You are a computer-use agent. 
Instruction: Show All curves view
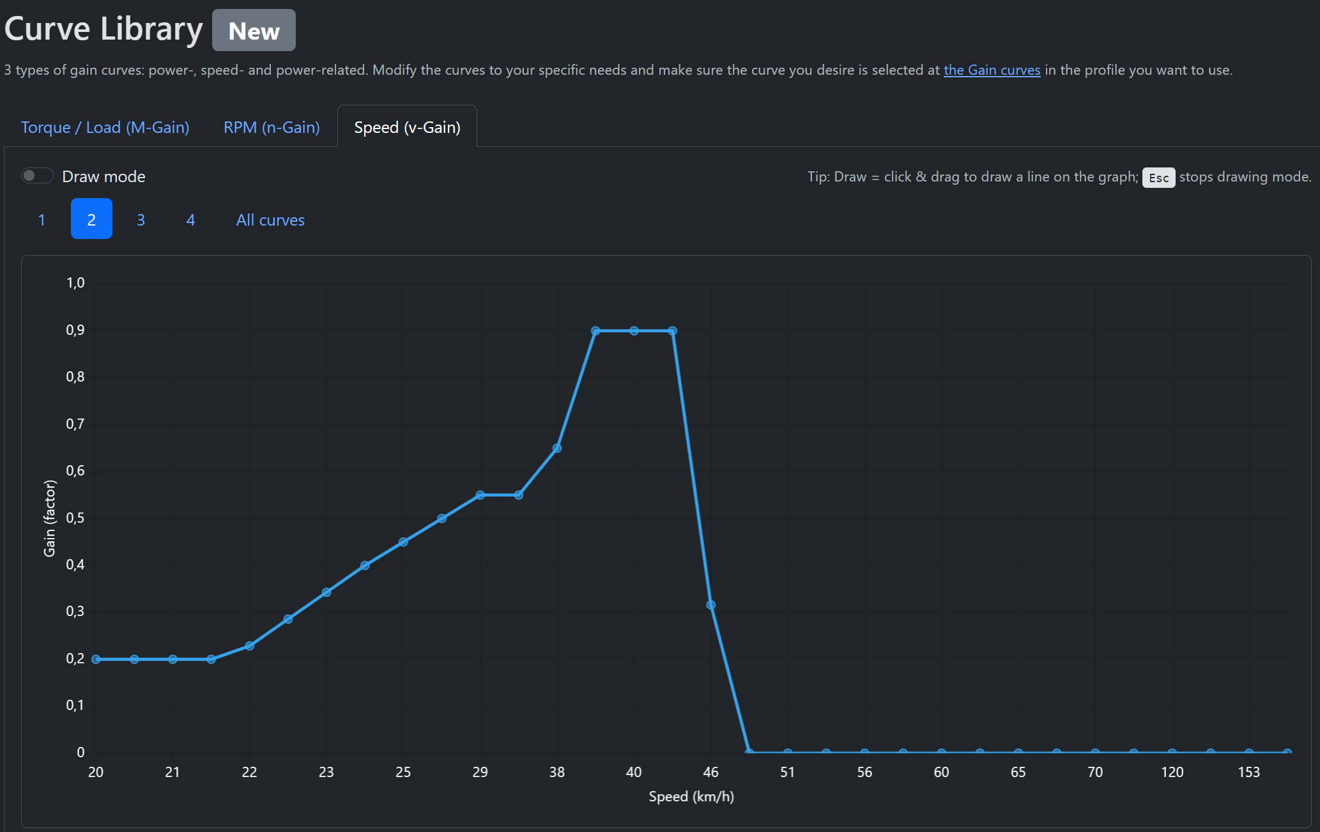pyautogui.click(x=270, y=219)
